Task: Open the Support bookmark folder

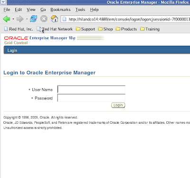Action: [85, 29]
